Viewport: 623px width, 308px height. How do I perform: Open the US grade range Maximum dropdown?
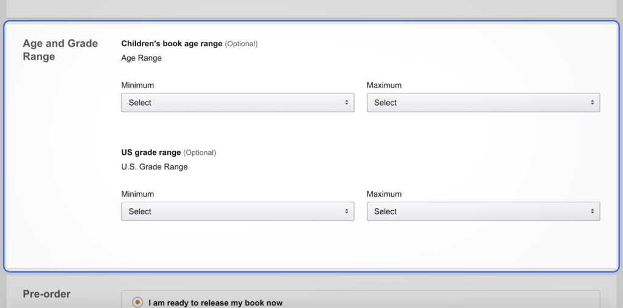click(483, 211)
